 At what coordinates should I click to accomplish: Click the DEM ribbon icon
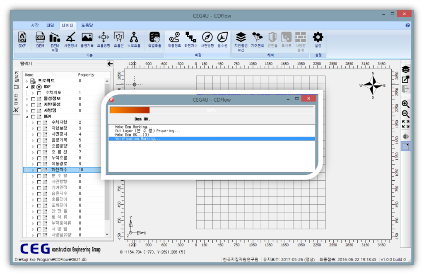tap(40, 40)
